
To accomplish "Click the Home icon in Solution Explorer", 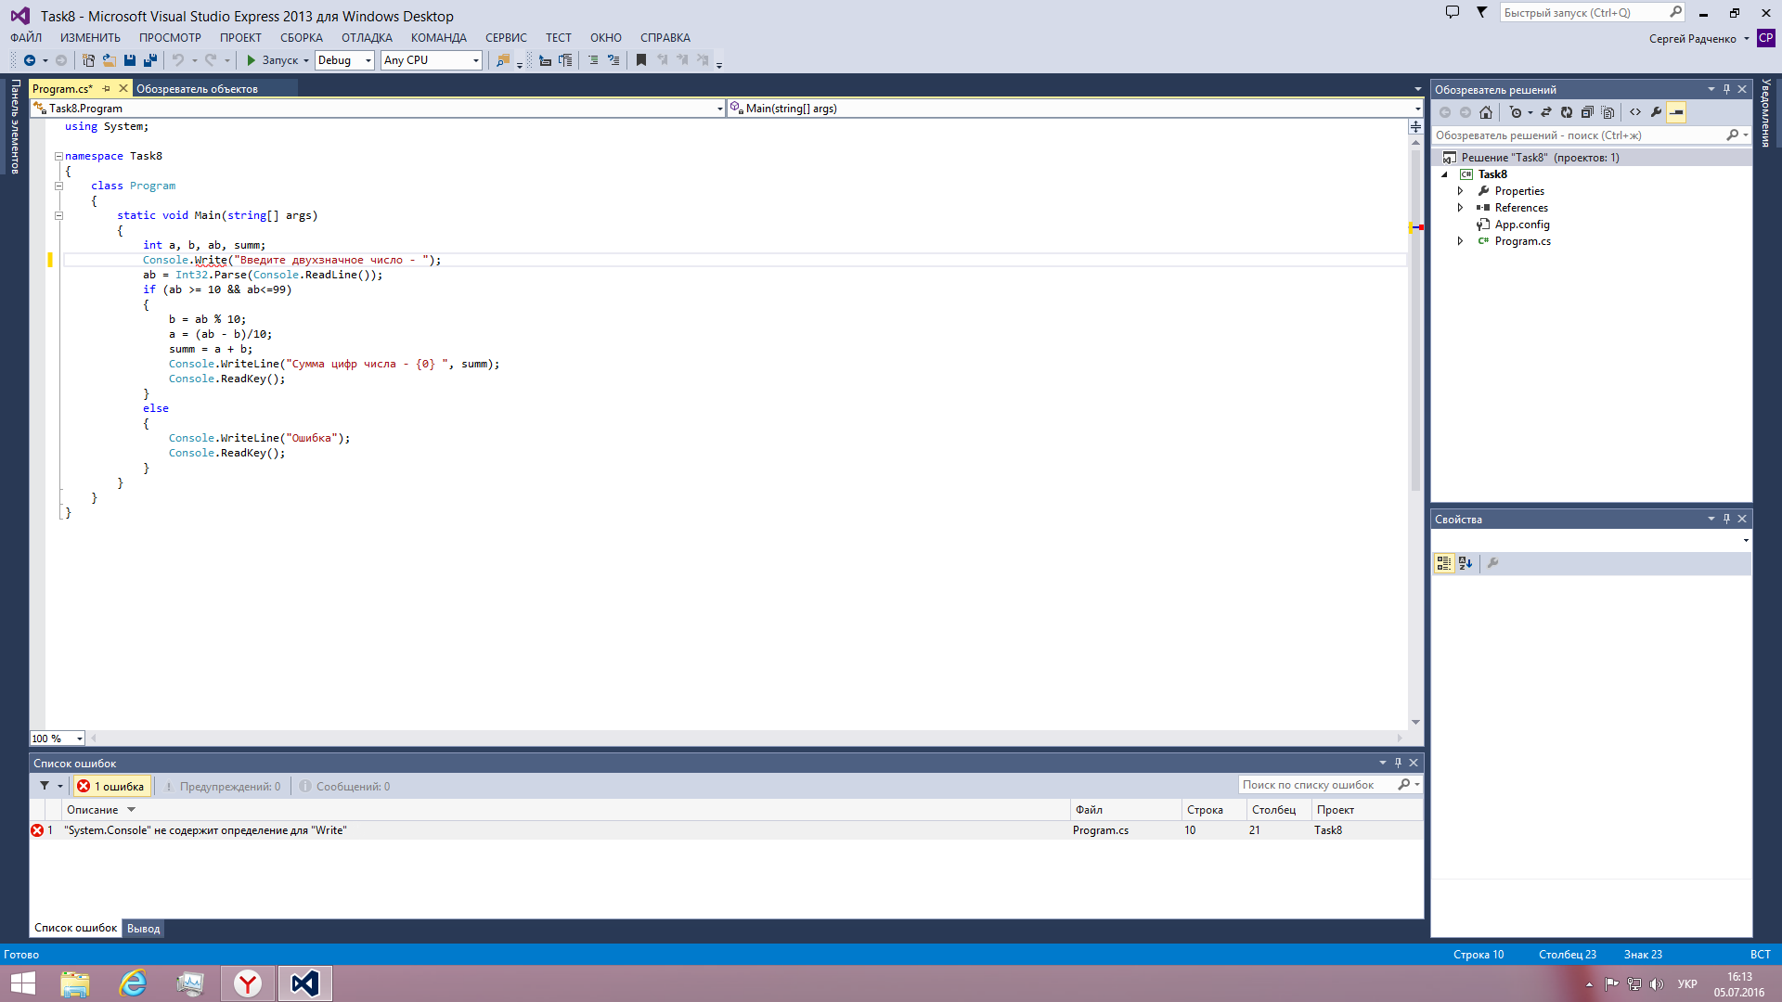I will click(x=1486, y=112).
